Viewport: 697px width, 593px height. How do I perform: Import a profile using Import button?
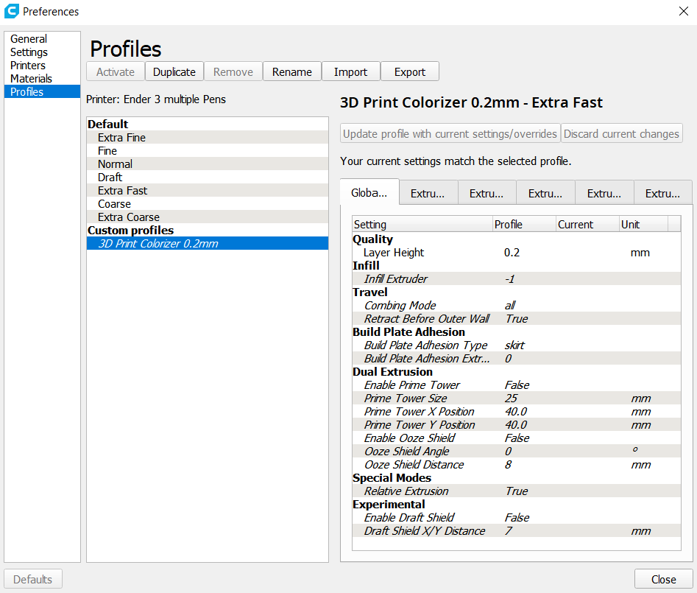click(350, 71)
